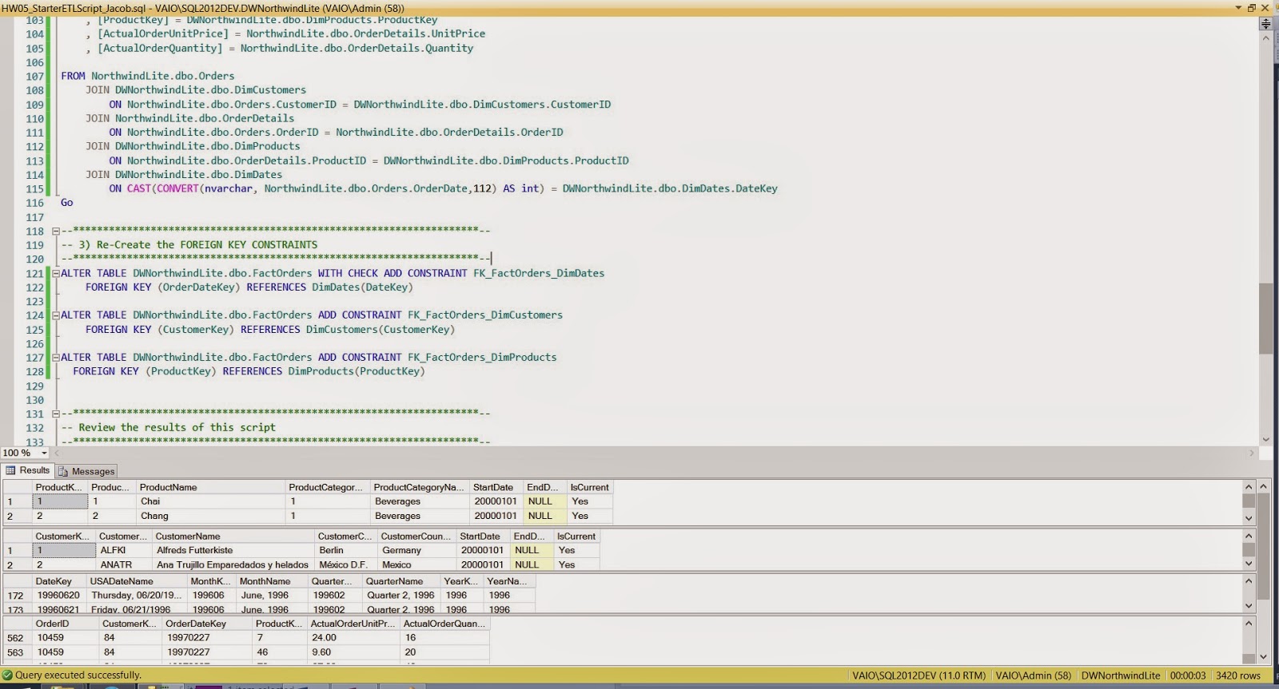The width and height of the screenshot is (1279, 689).
Task: Select row 563 header in orders grid
Action: pyautogui.click(x=16, y=652)
